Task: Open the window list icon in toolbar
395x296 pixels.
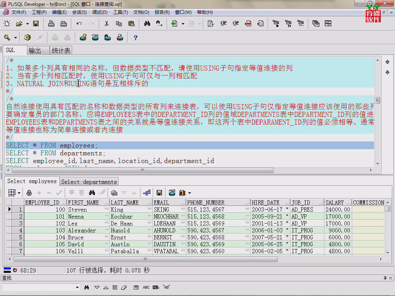Action: coord(316,24)
